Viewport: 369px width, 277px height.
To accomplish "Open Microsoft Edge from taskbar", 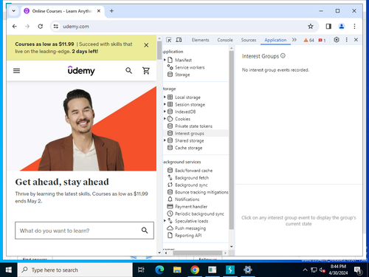I will (x=159, y=270).
